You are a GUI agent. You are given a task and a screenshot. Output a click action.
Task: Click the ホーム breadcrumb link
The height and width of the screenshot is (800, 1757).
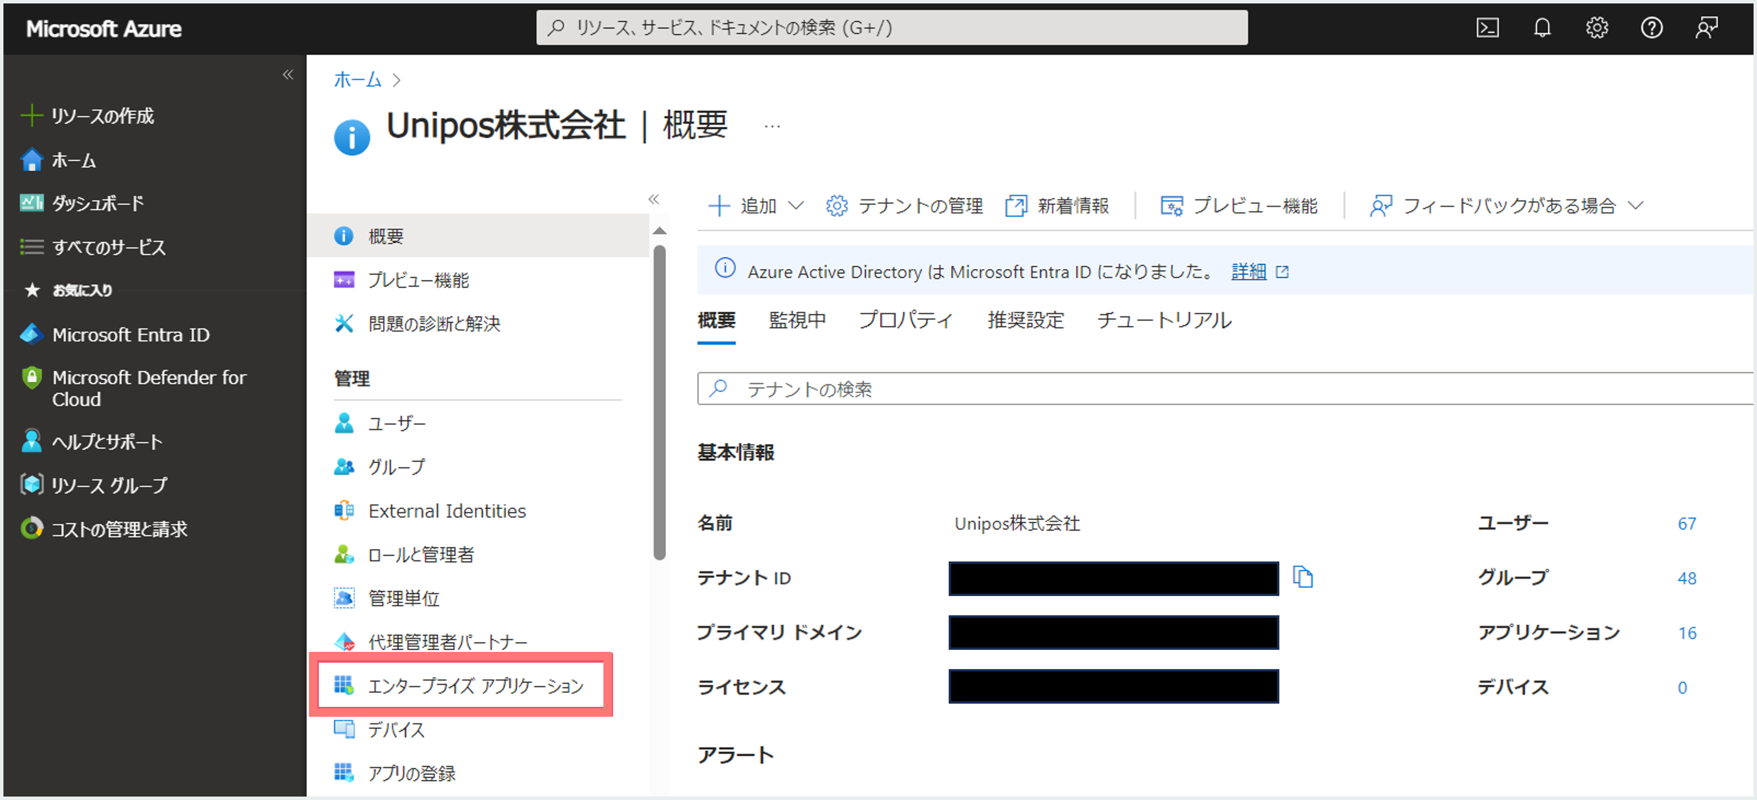(358, 80)
